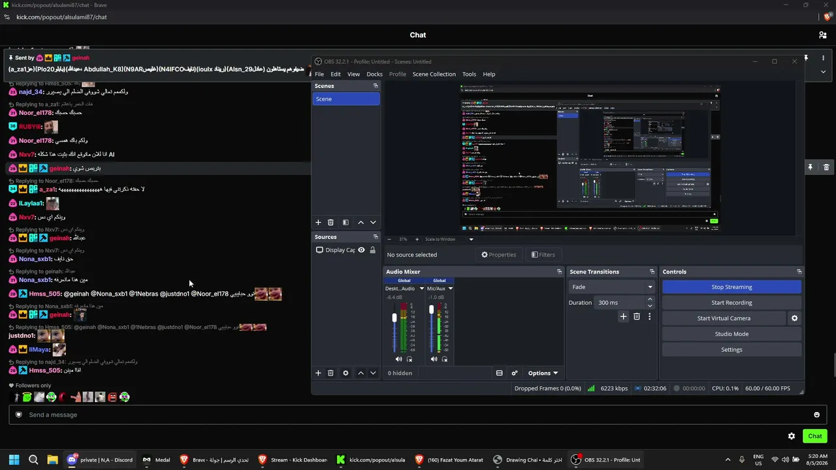Delete the selected source with trash icon

(x=330, y=373)
